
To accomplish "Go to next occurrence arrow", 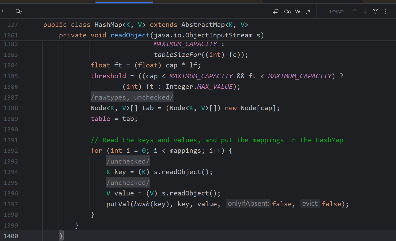I will click(x=365, y=11).
